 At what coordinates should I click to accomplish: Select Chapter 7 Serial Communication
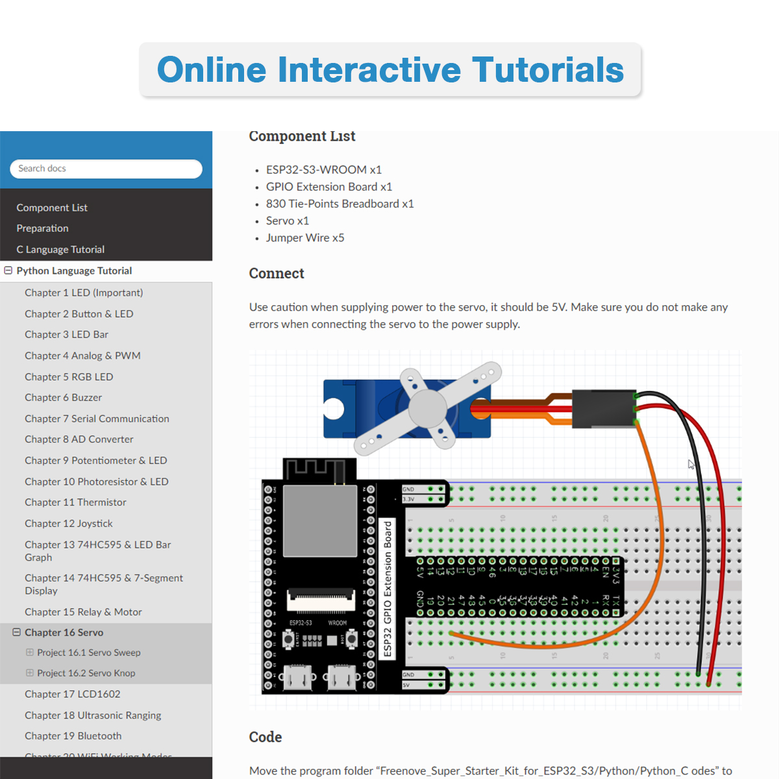97,419
